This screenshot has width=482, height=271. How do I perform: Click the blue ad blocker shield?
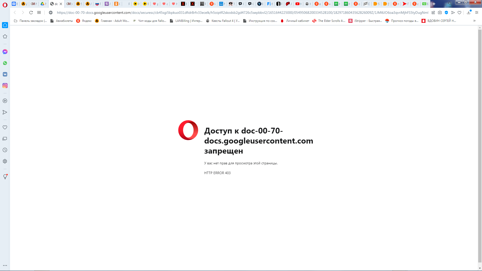coord(446,13)
